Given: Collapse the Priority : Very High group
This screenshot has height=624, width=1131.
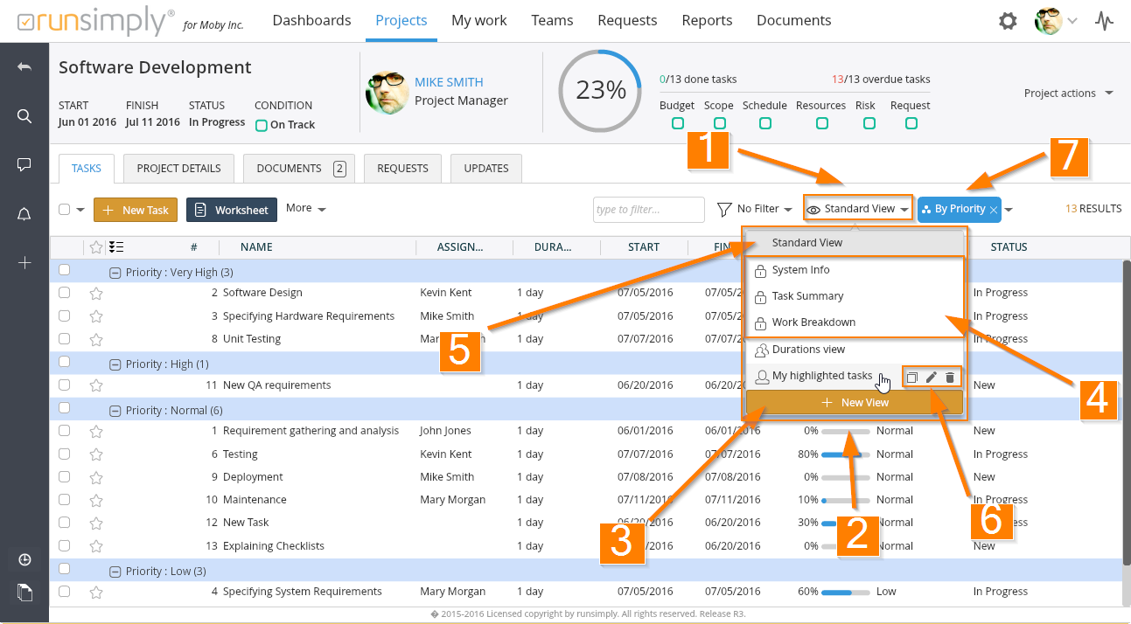Looking at the screenshot, I should coord(115,273).
